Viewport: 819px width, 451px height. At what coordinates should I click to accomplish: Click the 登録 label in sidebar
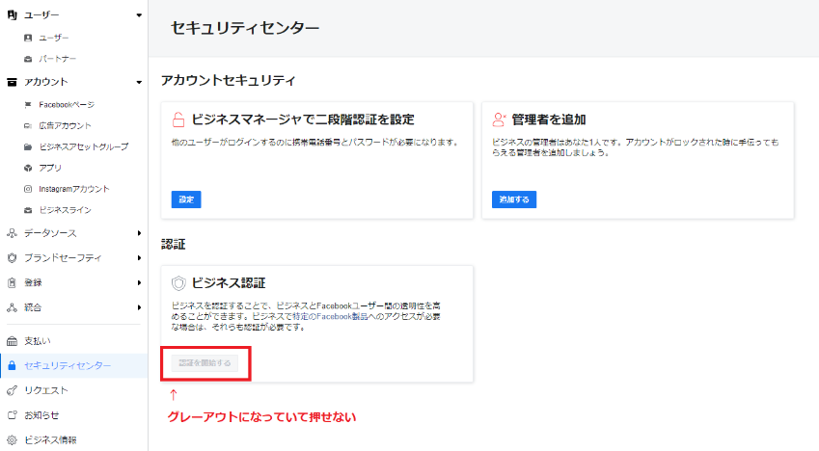click(33, 283)
